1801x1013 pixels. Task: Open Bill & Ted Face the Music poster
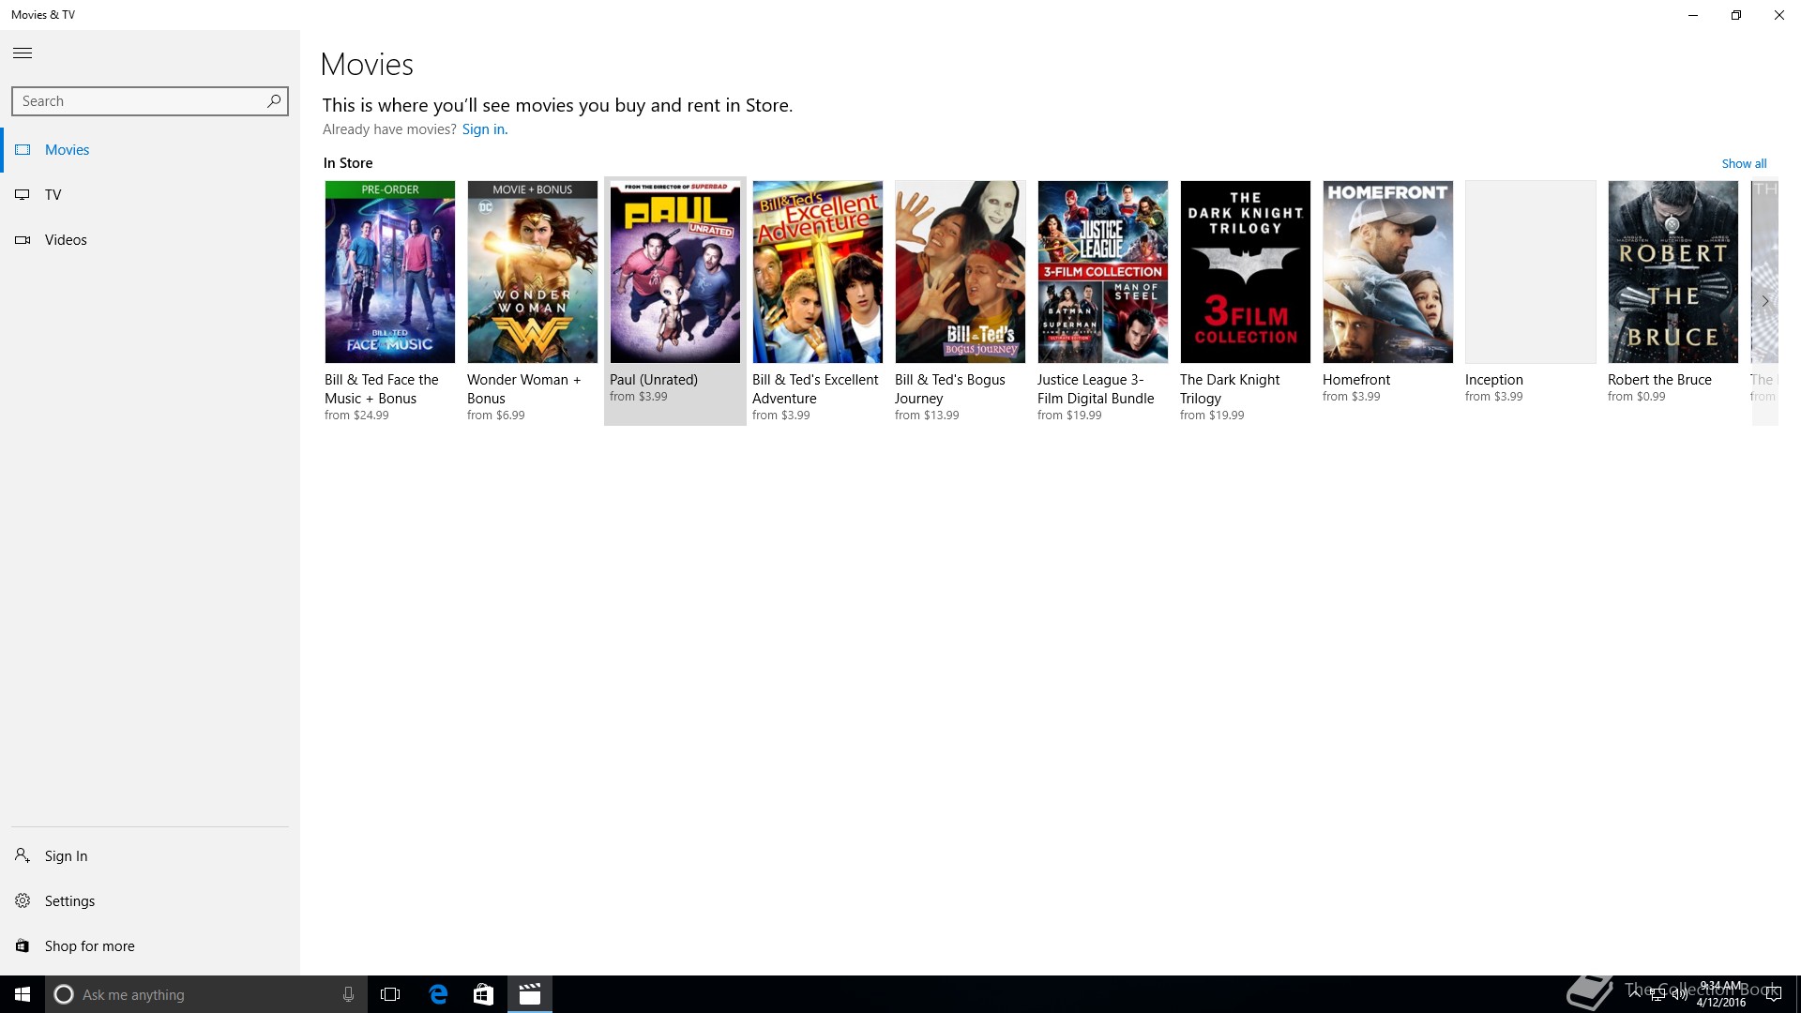(390, 272)
